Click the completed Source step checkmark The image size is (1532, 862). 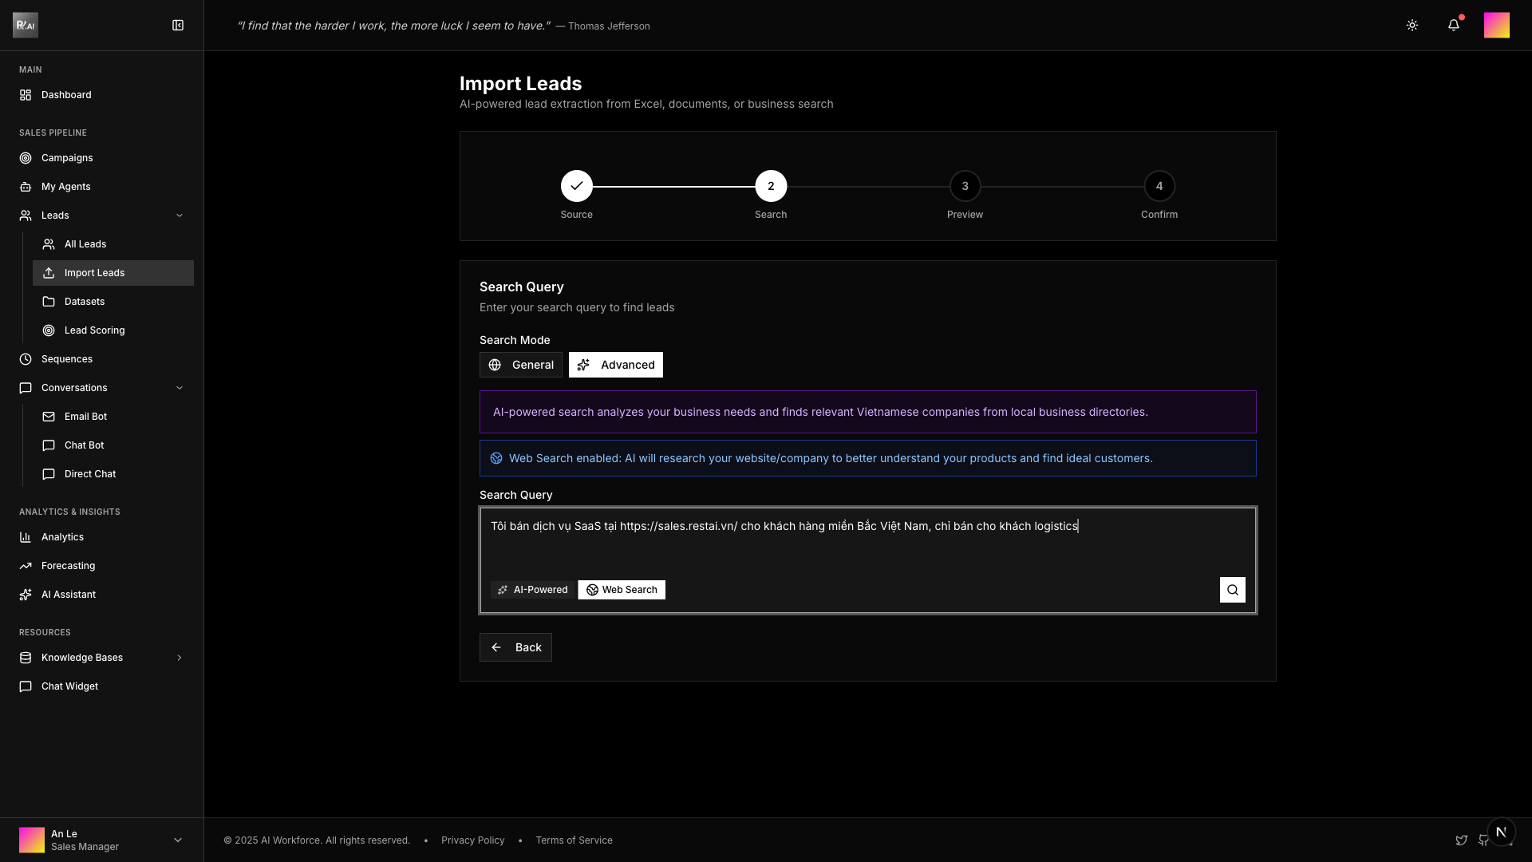(576, 186)
